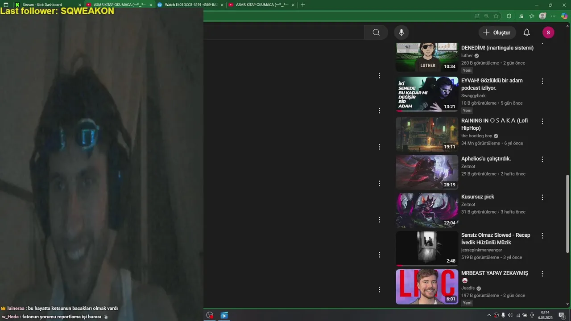The image size is (571, 321).
Task: Open the MRBEAST YAPAY ZEKAYMIŞ video title
Action: pyautogui.click(x=495, y=273)
